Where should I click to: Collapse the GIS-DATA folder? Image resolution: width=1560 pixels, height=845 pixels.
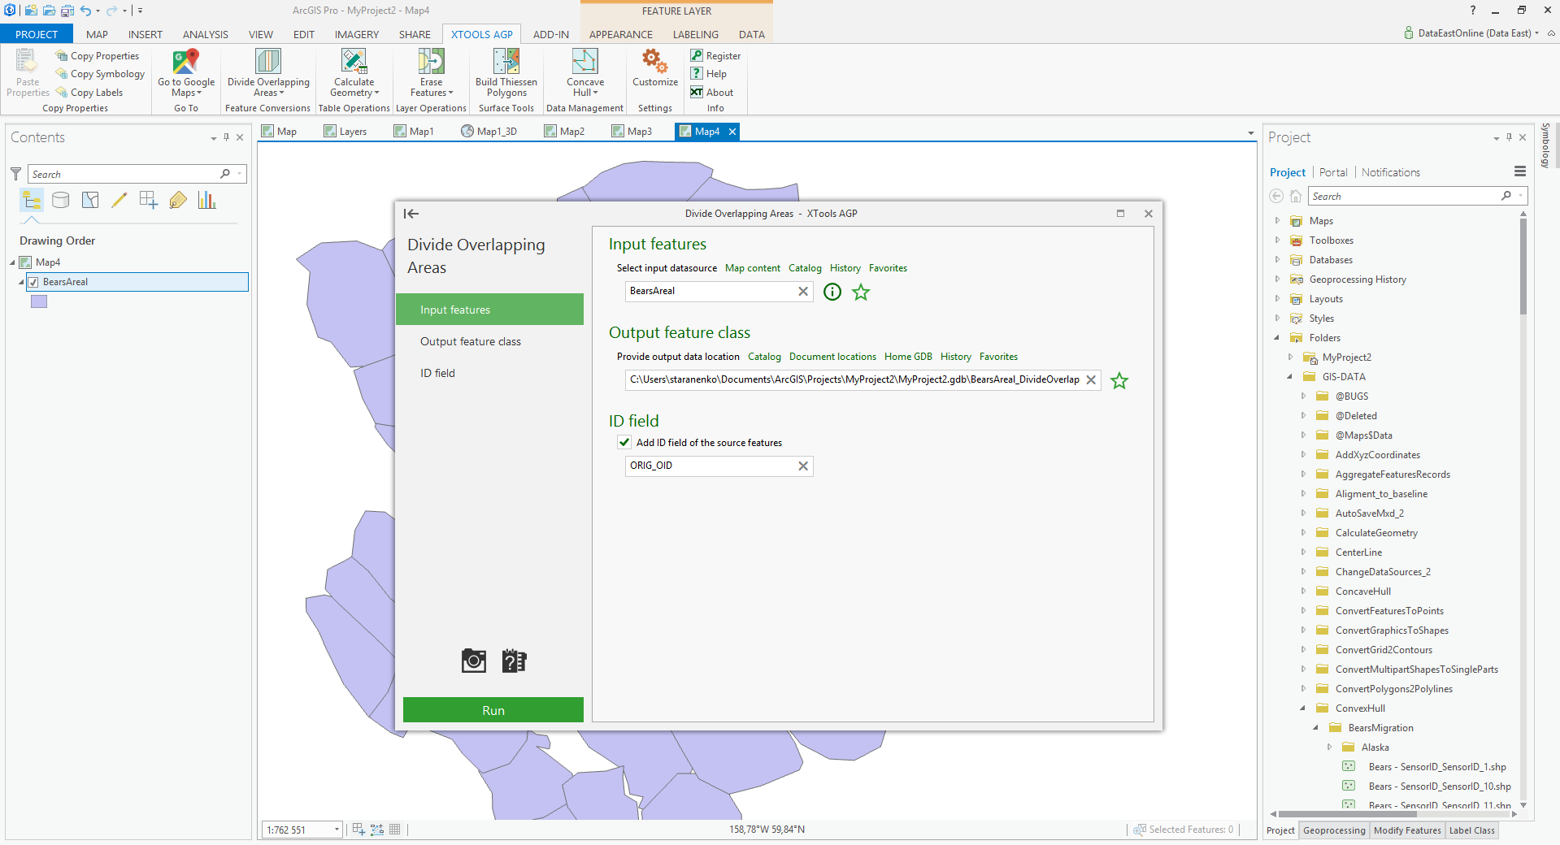(1290, 377)
